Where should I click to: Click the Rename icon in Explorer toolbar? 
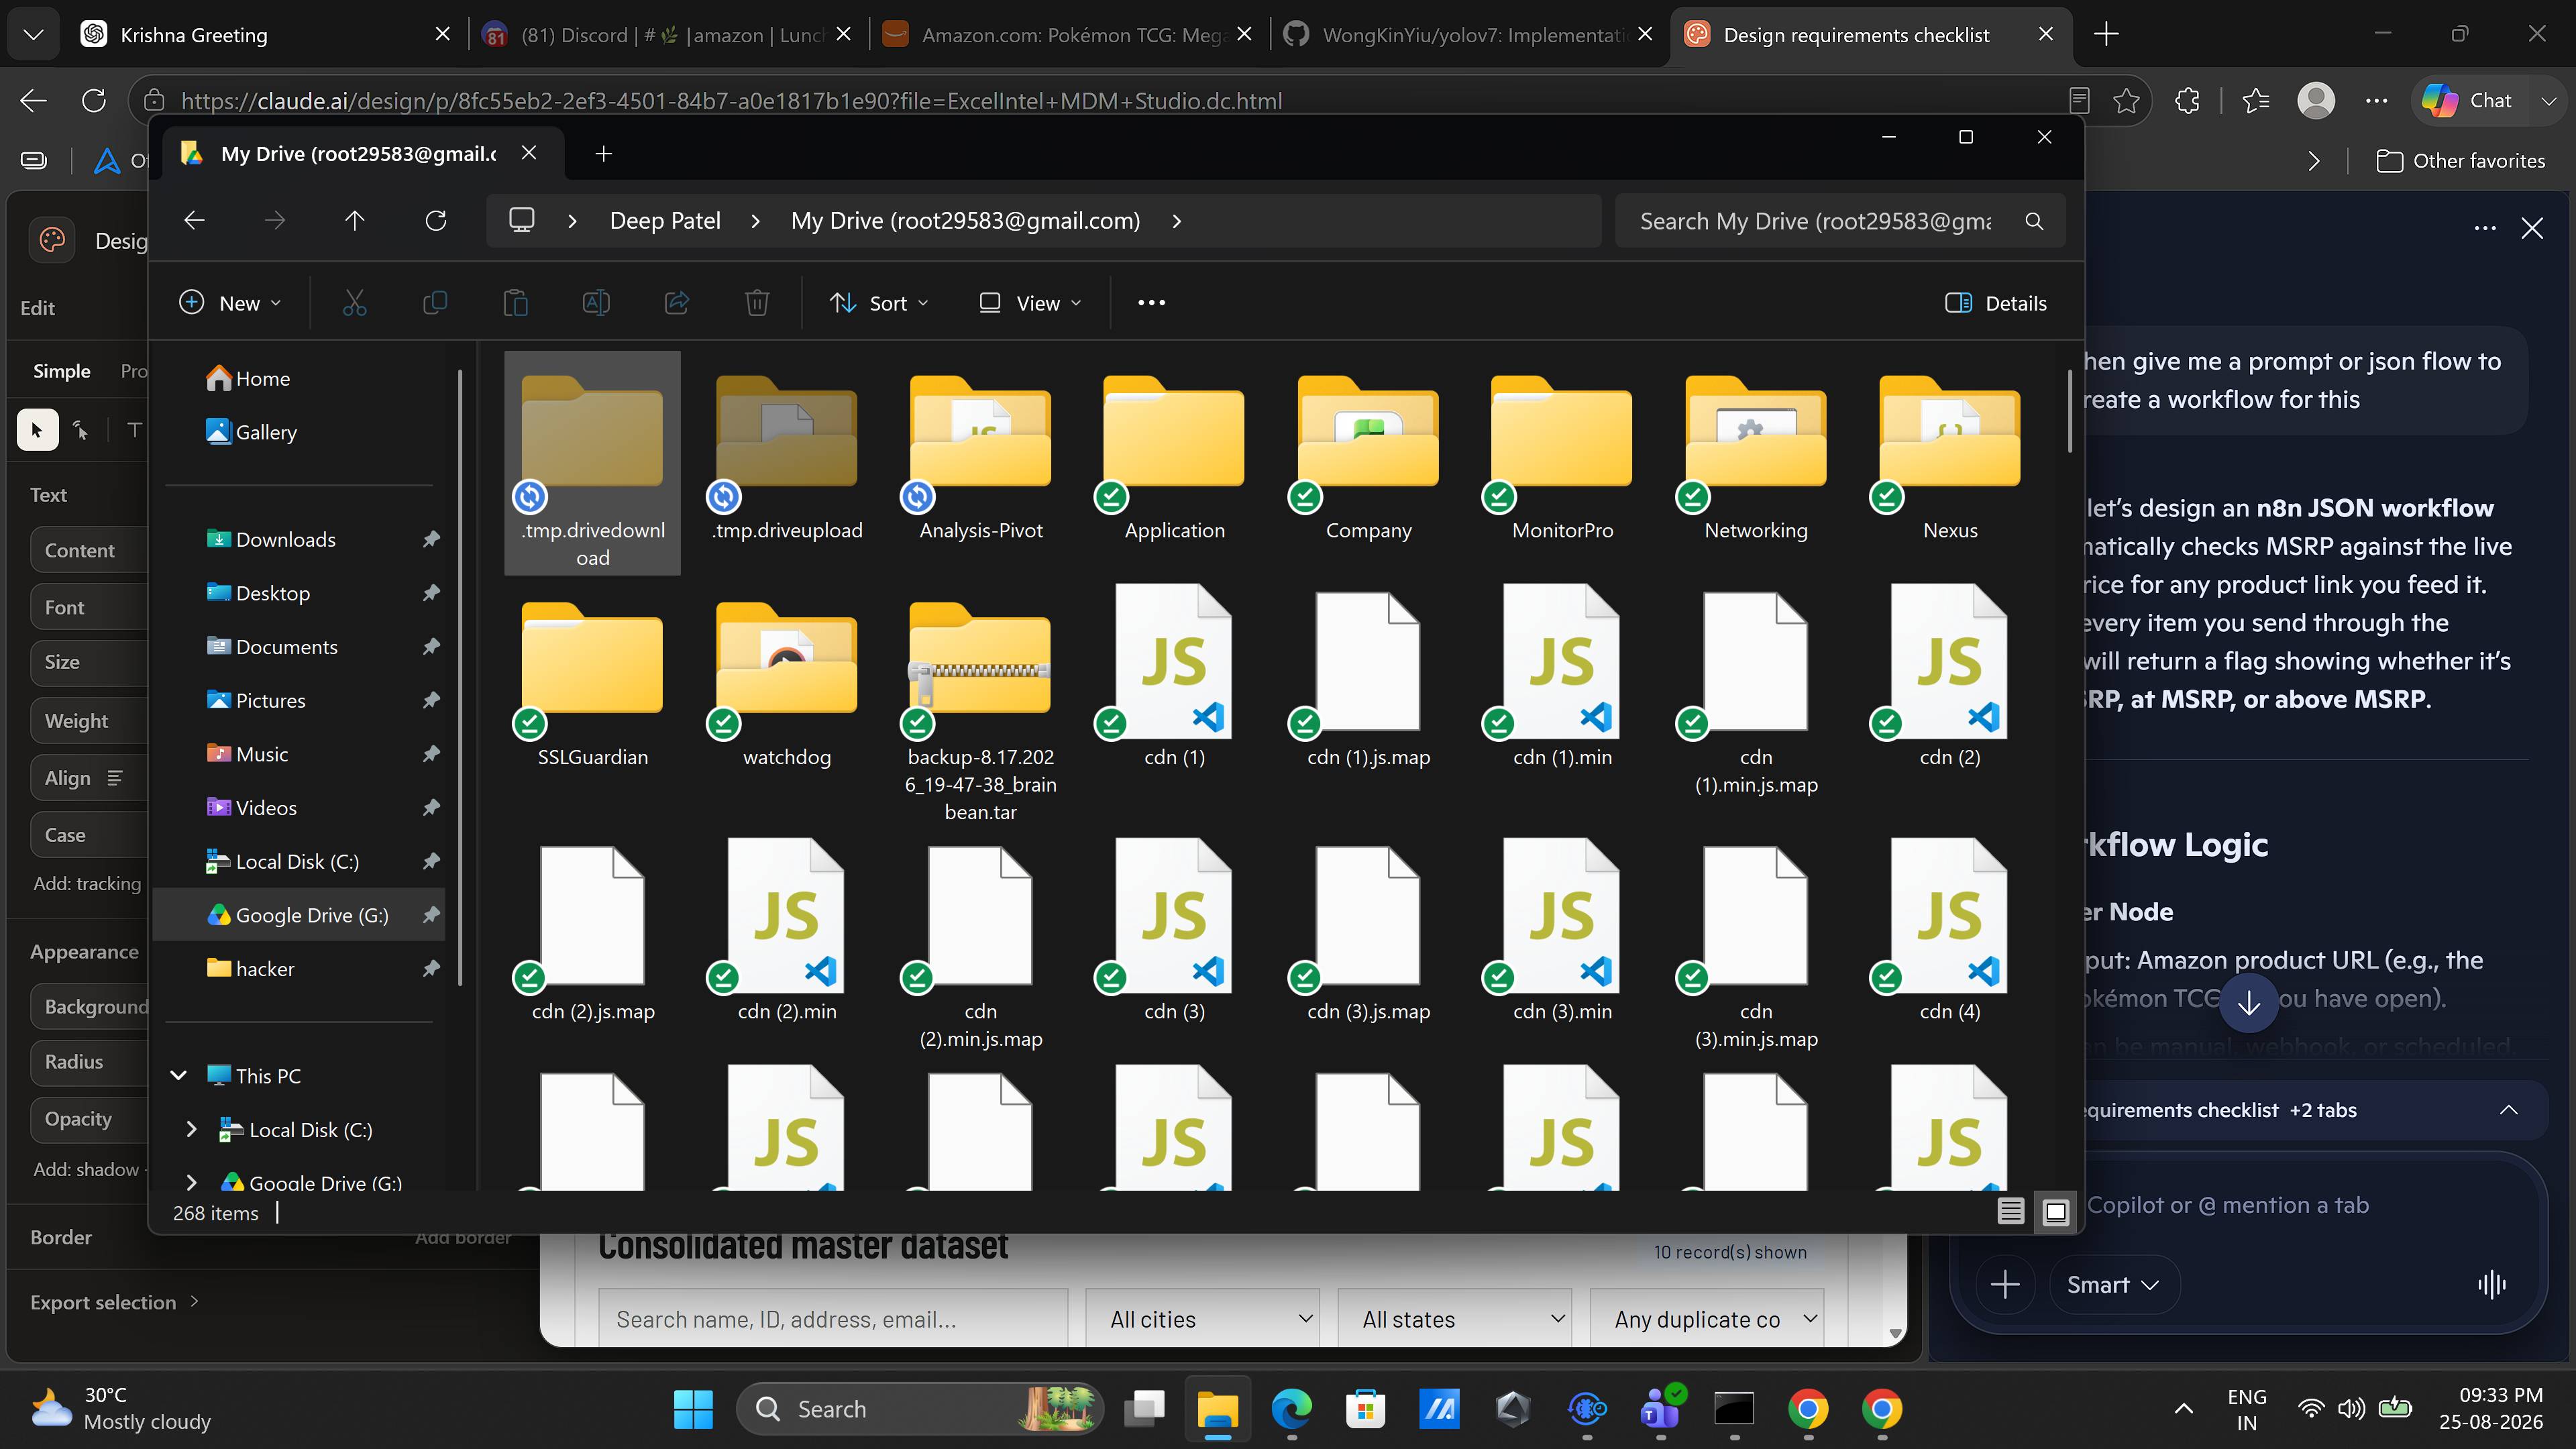click(596, 303)
